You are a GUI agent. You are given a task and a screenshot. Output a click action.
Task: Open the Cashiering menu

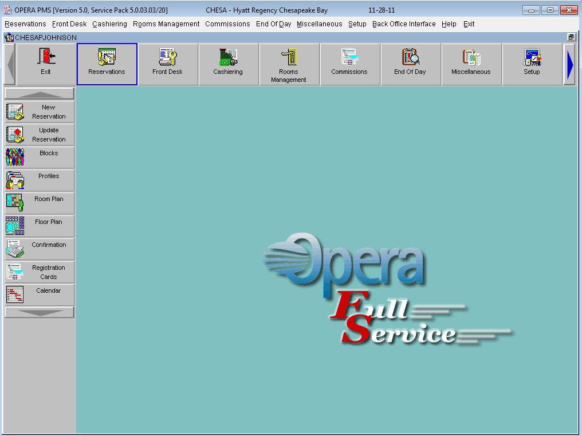109,24
